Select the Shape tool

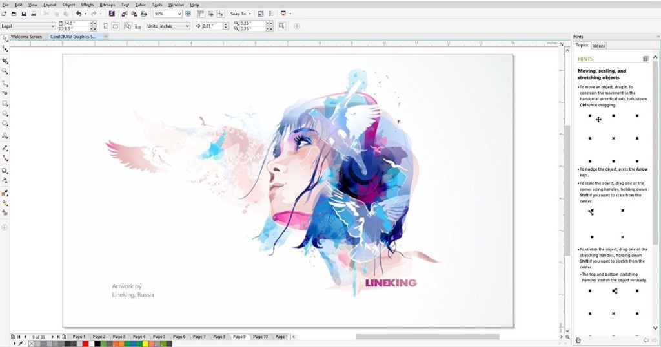click(5, 49)
